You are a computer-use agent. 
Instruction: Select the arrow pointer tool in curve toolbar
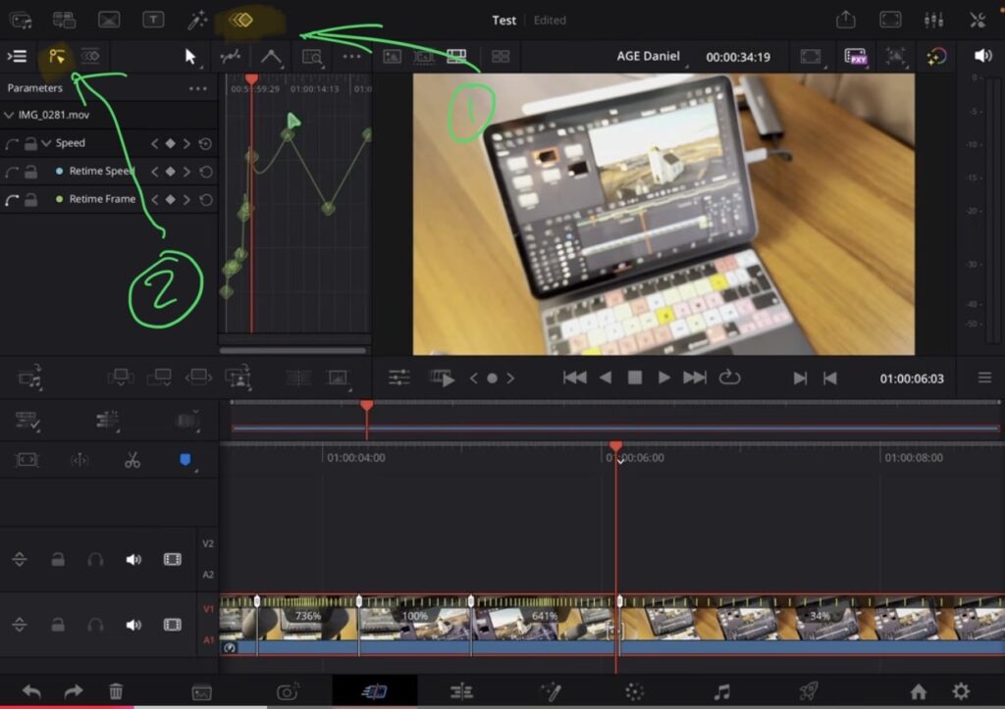[189, 56]
